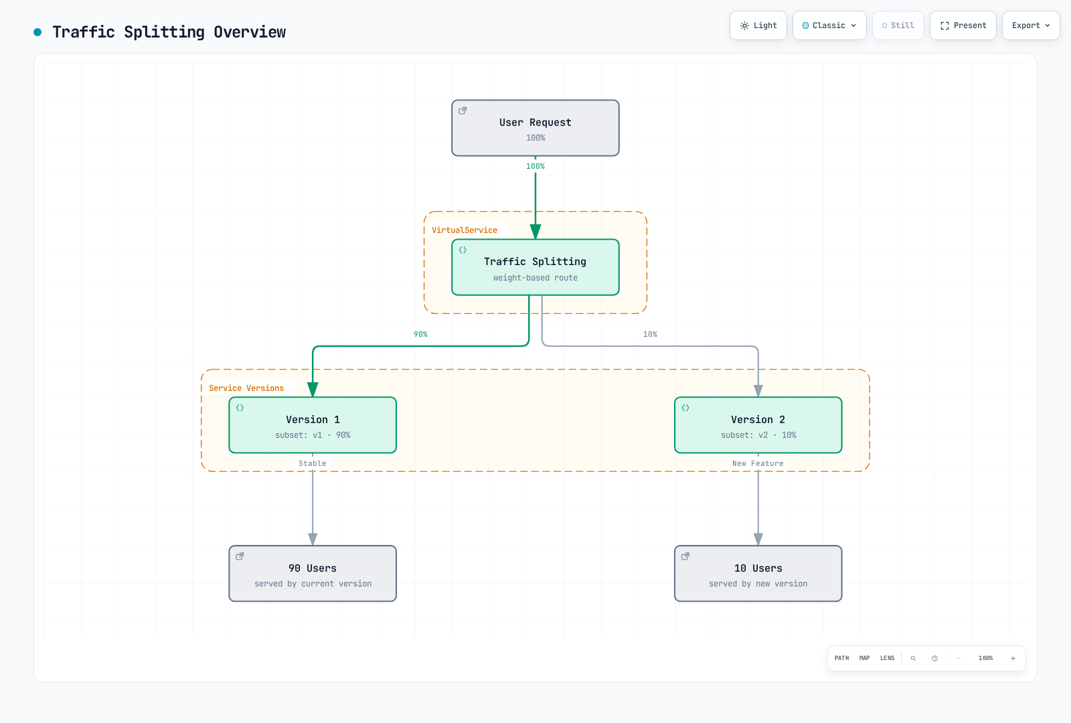Toggle MAP mode in bottom toolbar
Screen dimensions: 1071x723
[x=864, y=658]
